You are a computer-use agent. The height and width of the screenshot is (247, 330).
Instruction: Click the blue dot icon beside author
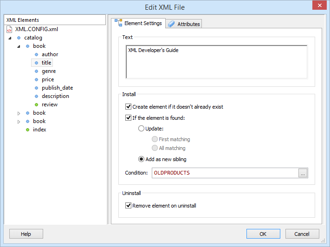click(36, 54)
